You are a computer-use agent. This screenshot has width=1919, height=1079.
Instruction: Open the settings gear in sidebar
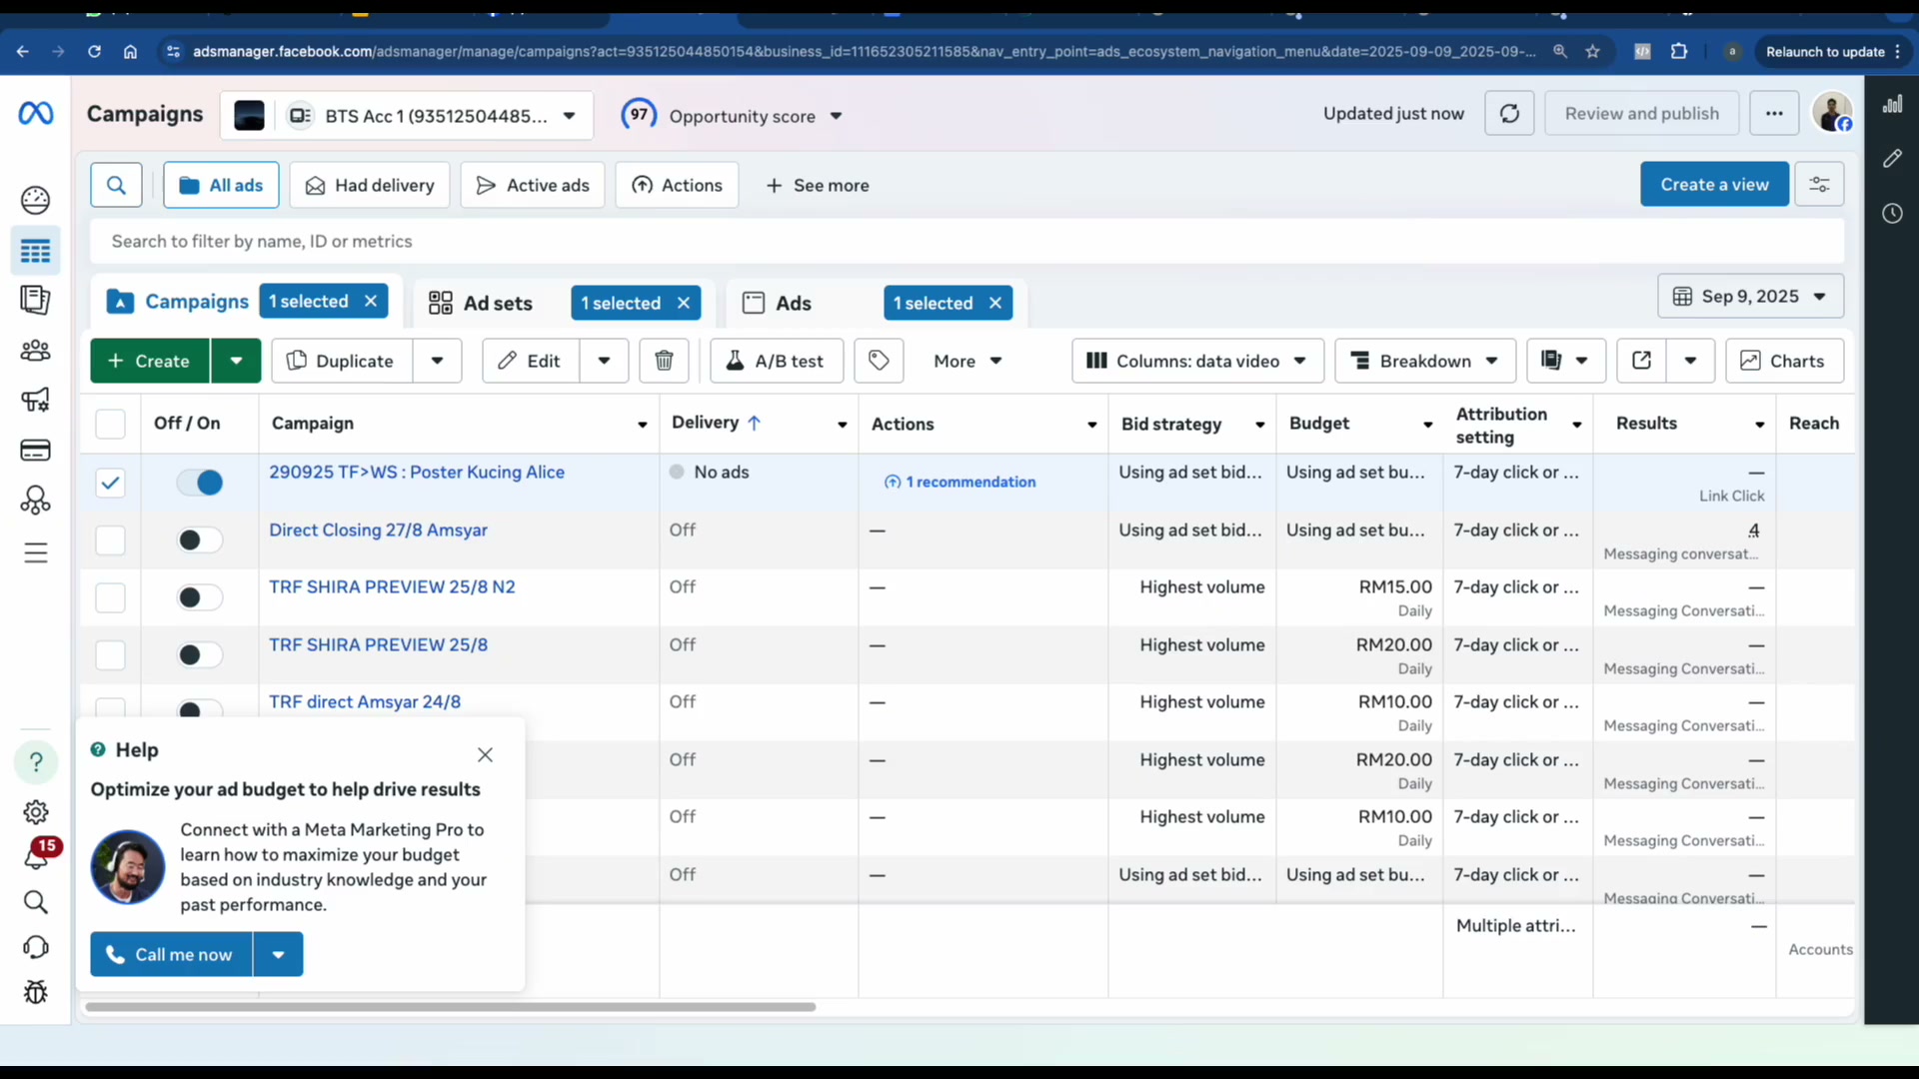pyautogui.click(x=36, y=812)
